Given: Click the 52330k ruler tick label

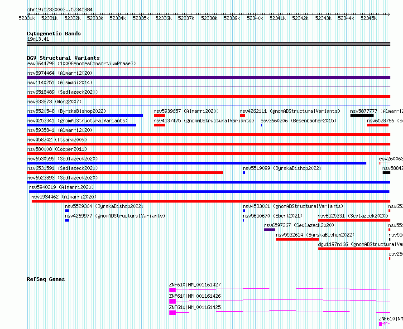Looking at the screenshot, I should coord(27,18).
